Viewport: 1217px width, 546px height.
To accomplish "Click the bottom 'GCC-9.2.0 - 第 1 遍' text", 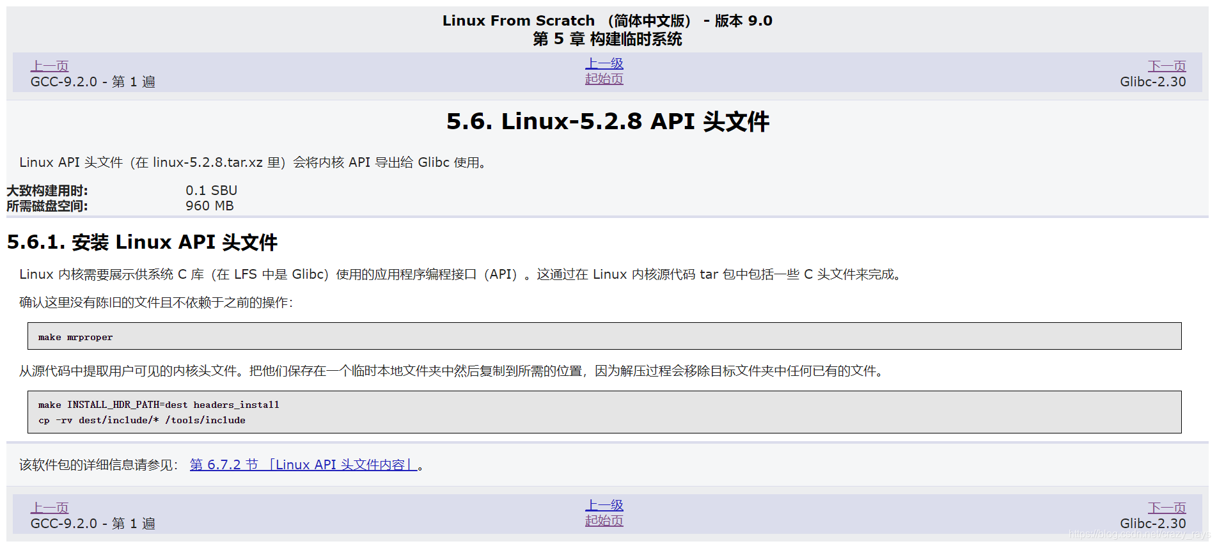I will point(93,524).
